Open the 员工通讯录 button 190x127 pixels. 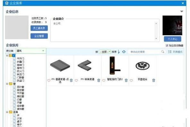(x=39, y=28)
